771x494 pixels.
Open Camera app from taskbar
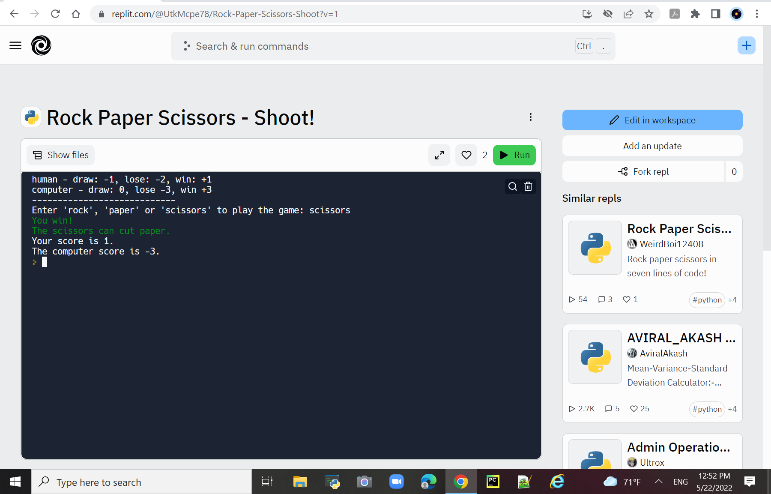[365, 482]
